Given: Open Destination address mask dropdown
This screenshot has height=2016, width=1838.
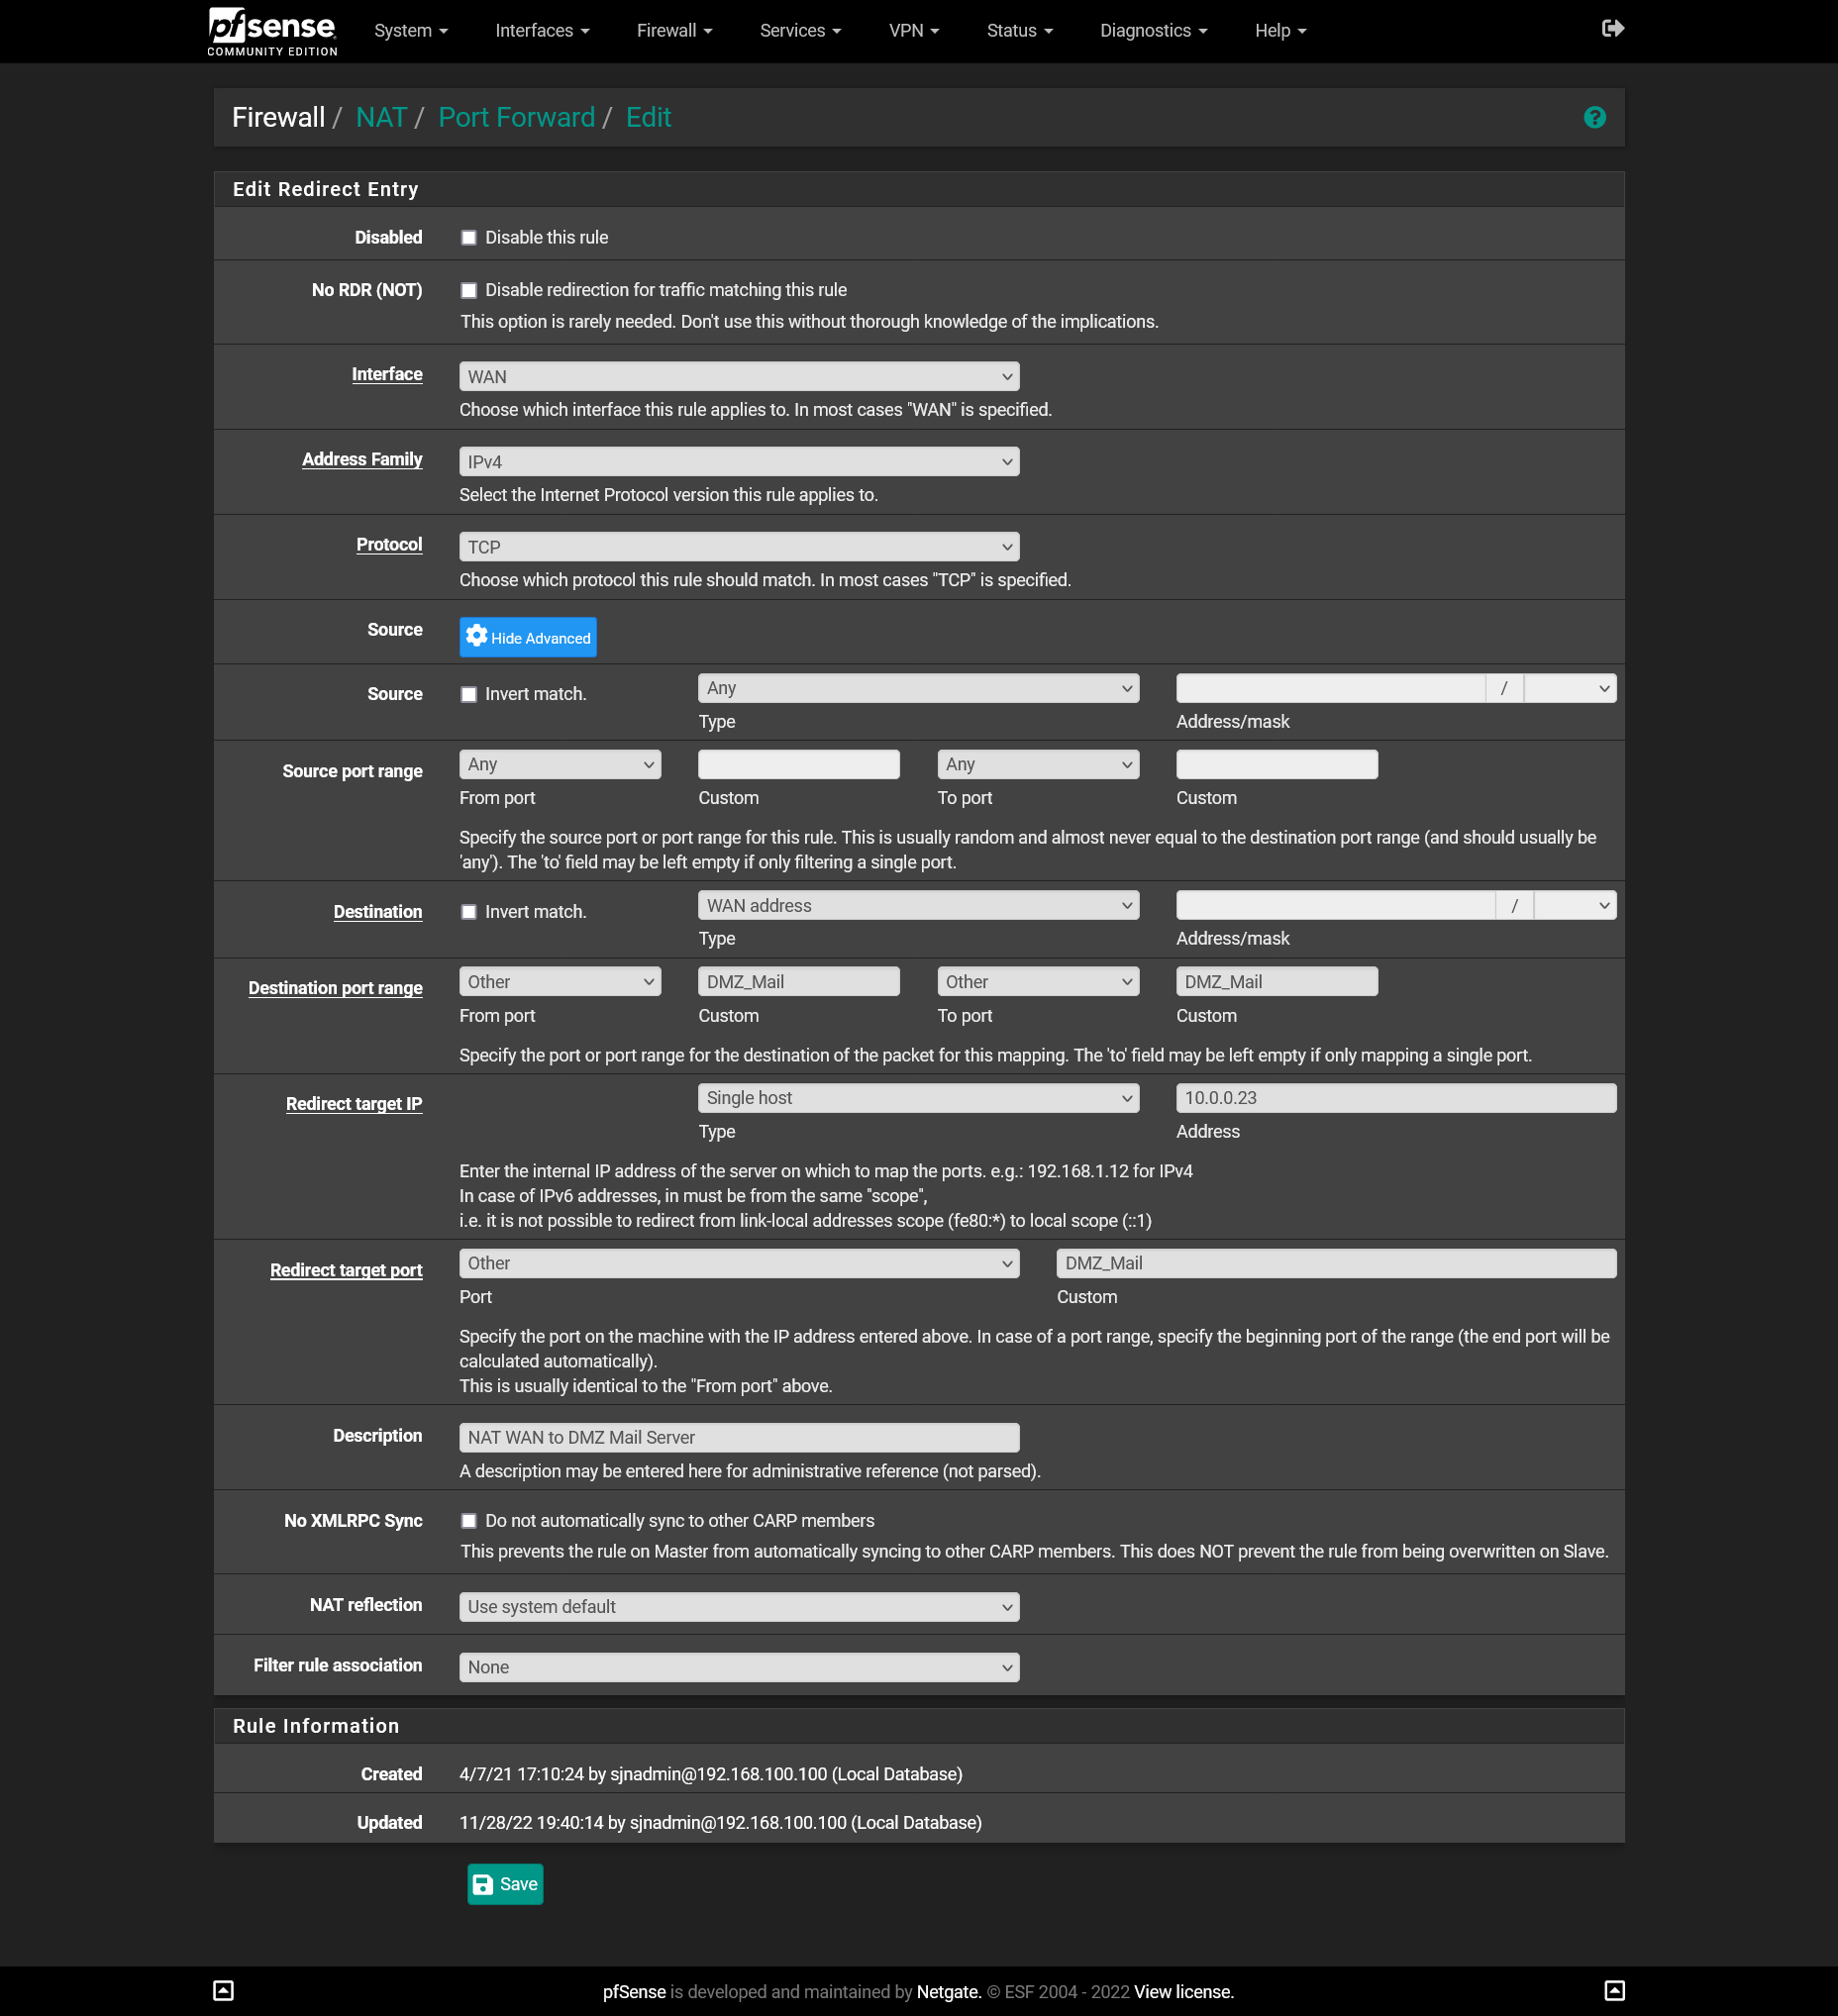Looking at the screenshot, I should click(x=1575, y=906).
